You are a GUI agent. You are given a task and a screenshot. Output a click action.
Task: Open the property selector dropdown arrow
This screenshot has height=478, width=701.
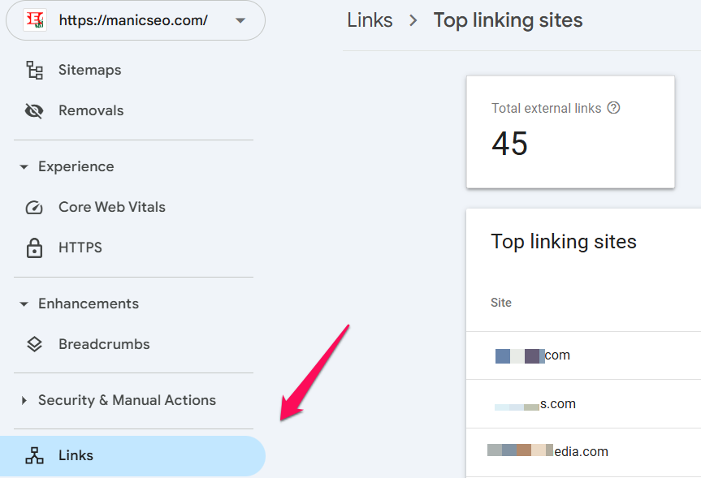[240, 20]
